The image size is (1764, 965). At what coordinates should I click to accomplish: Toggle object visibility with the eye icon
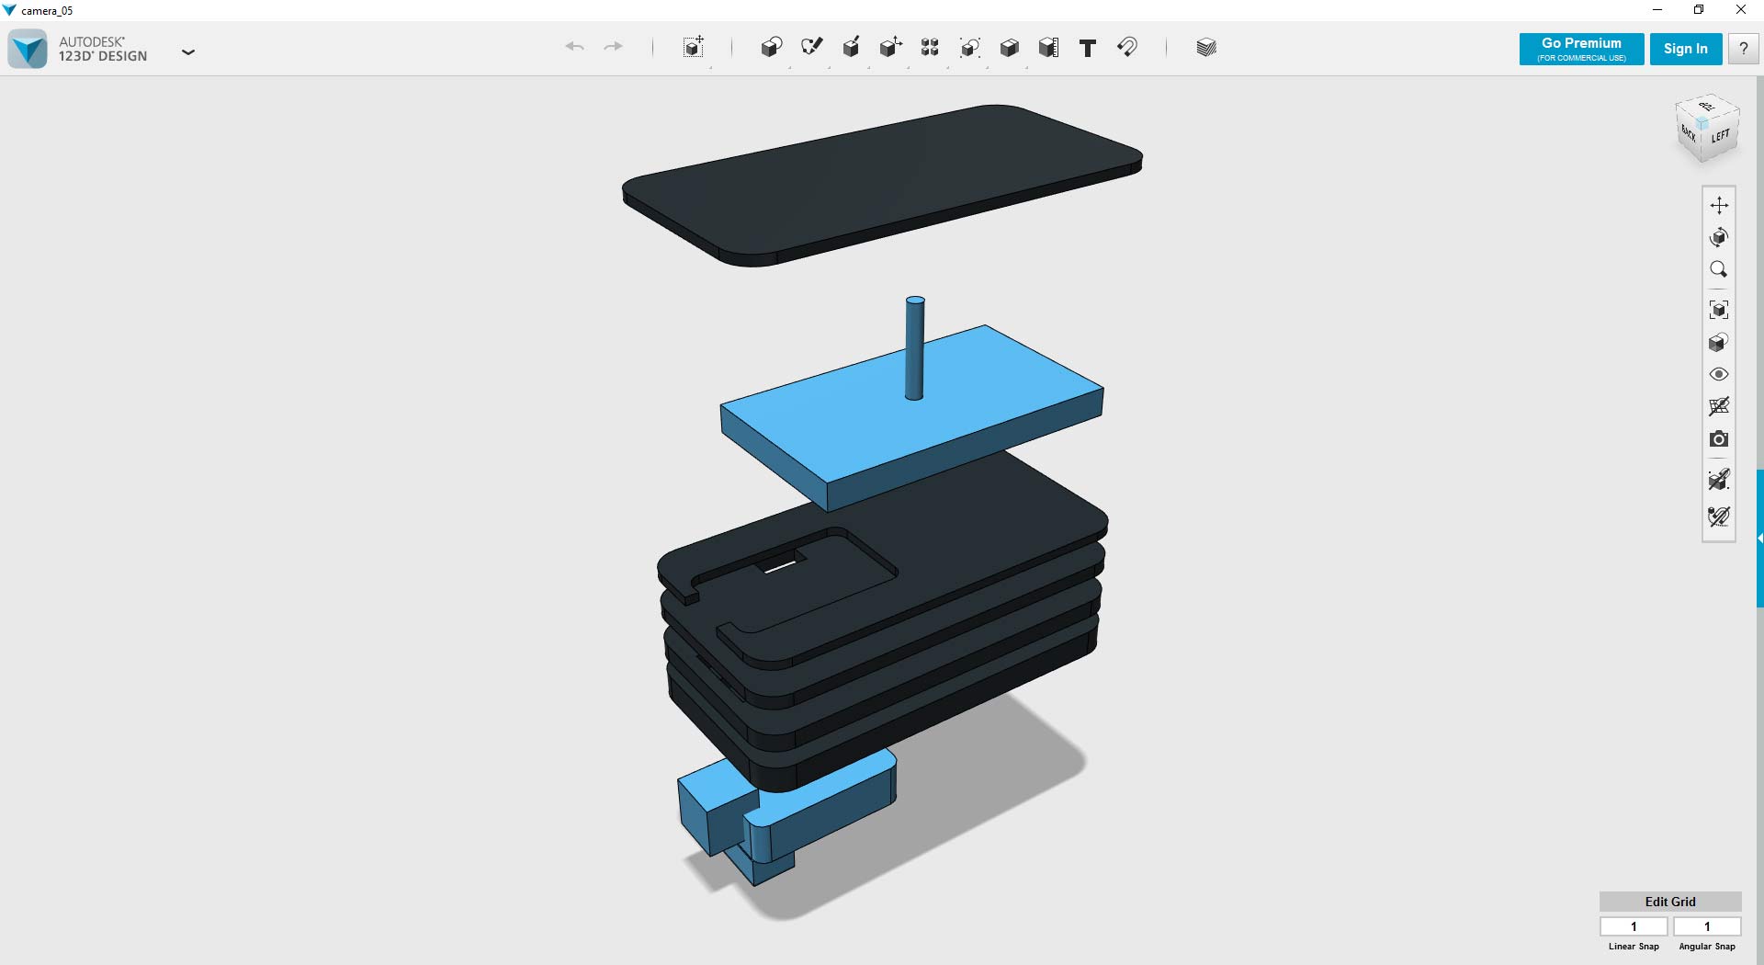pyautogui.click(x=1719, y=374)
